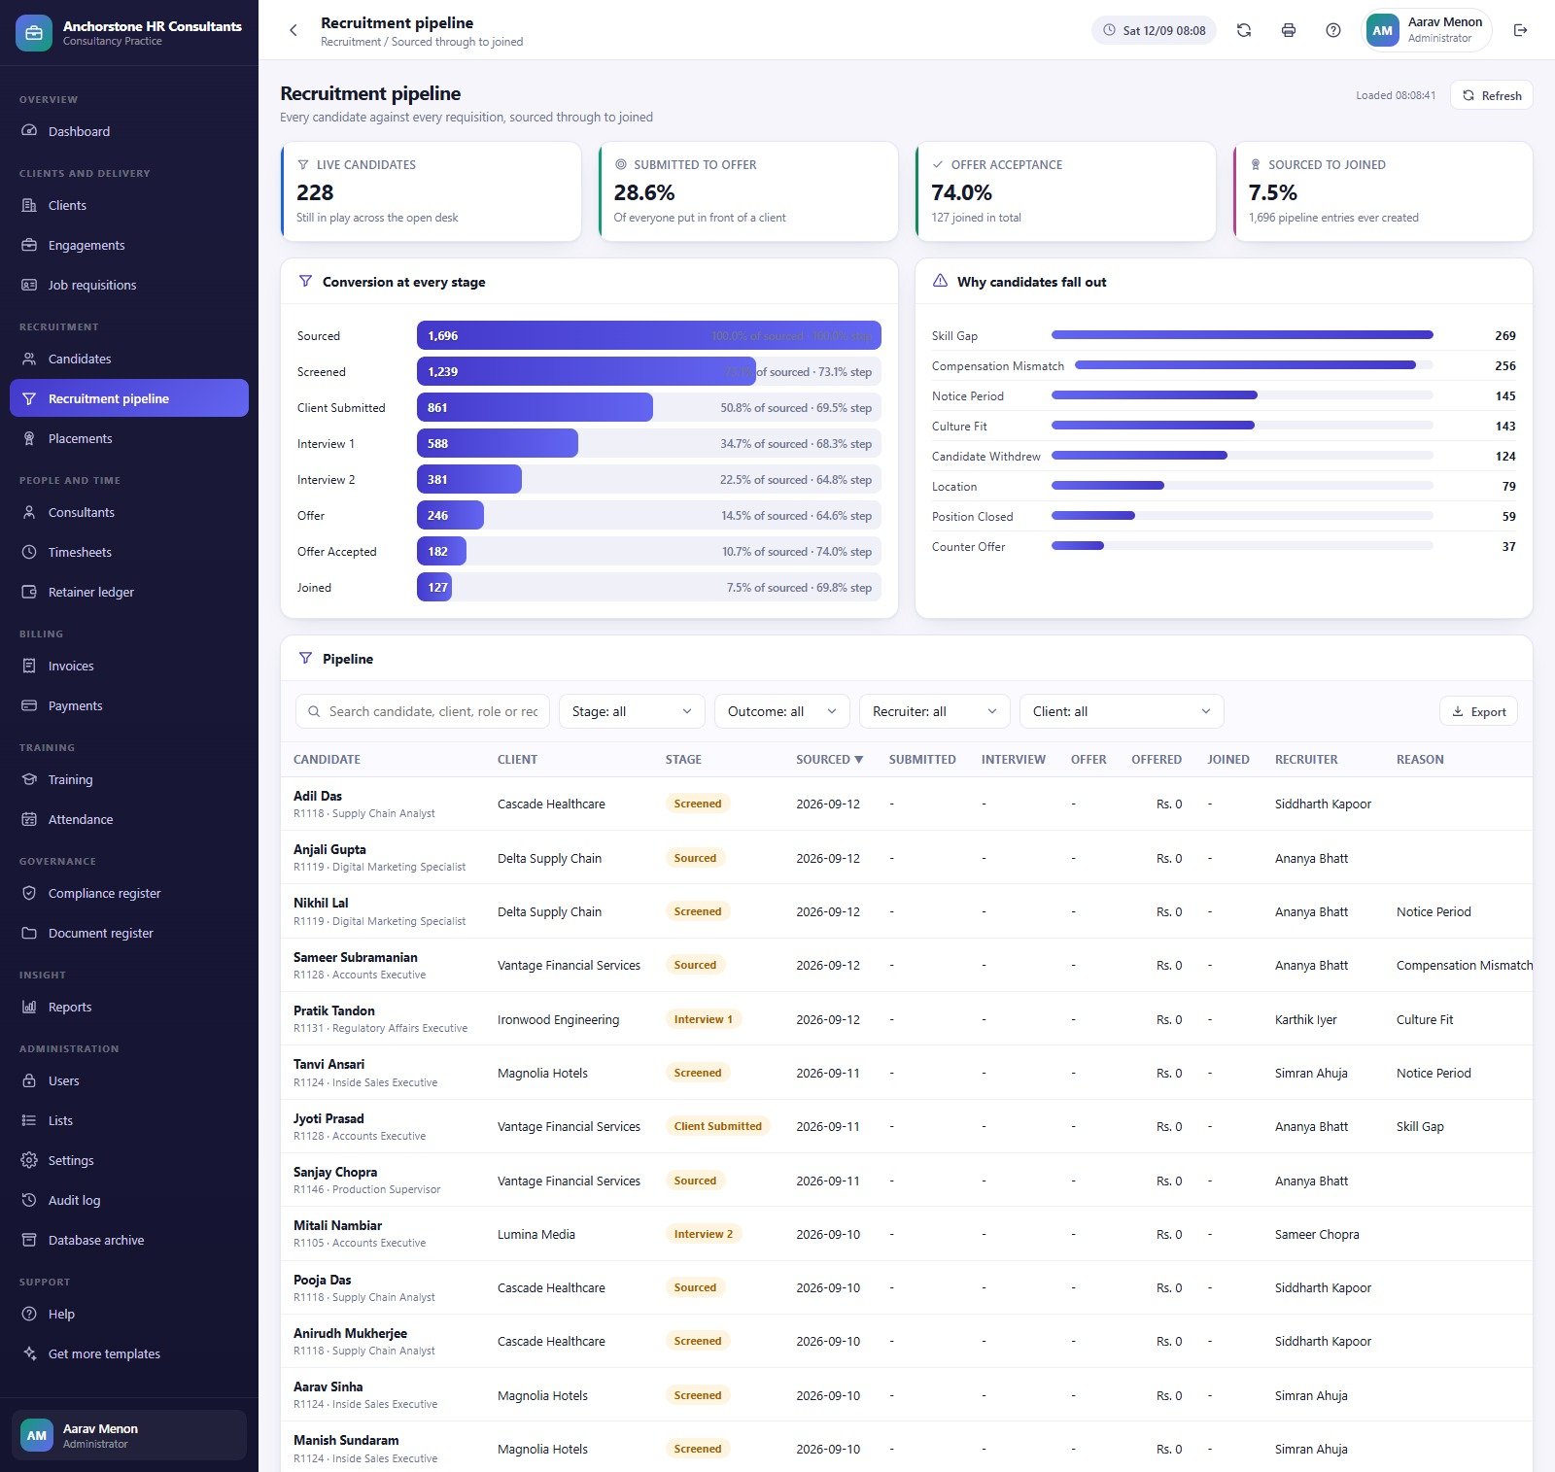Image resolution: width=1555 pixels, height=1472 pixels.
Task: Click the Interview 2 stage badge for Mitali Nambiar
Action: 704,1234
